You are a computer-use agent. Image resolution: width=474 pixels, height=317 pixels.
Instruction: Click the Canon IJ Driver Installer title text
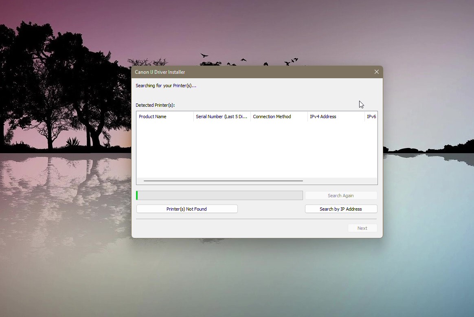coord(160,72)
